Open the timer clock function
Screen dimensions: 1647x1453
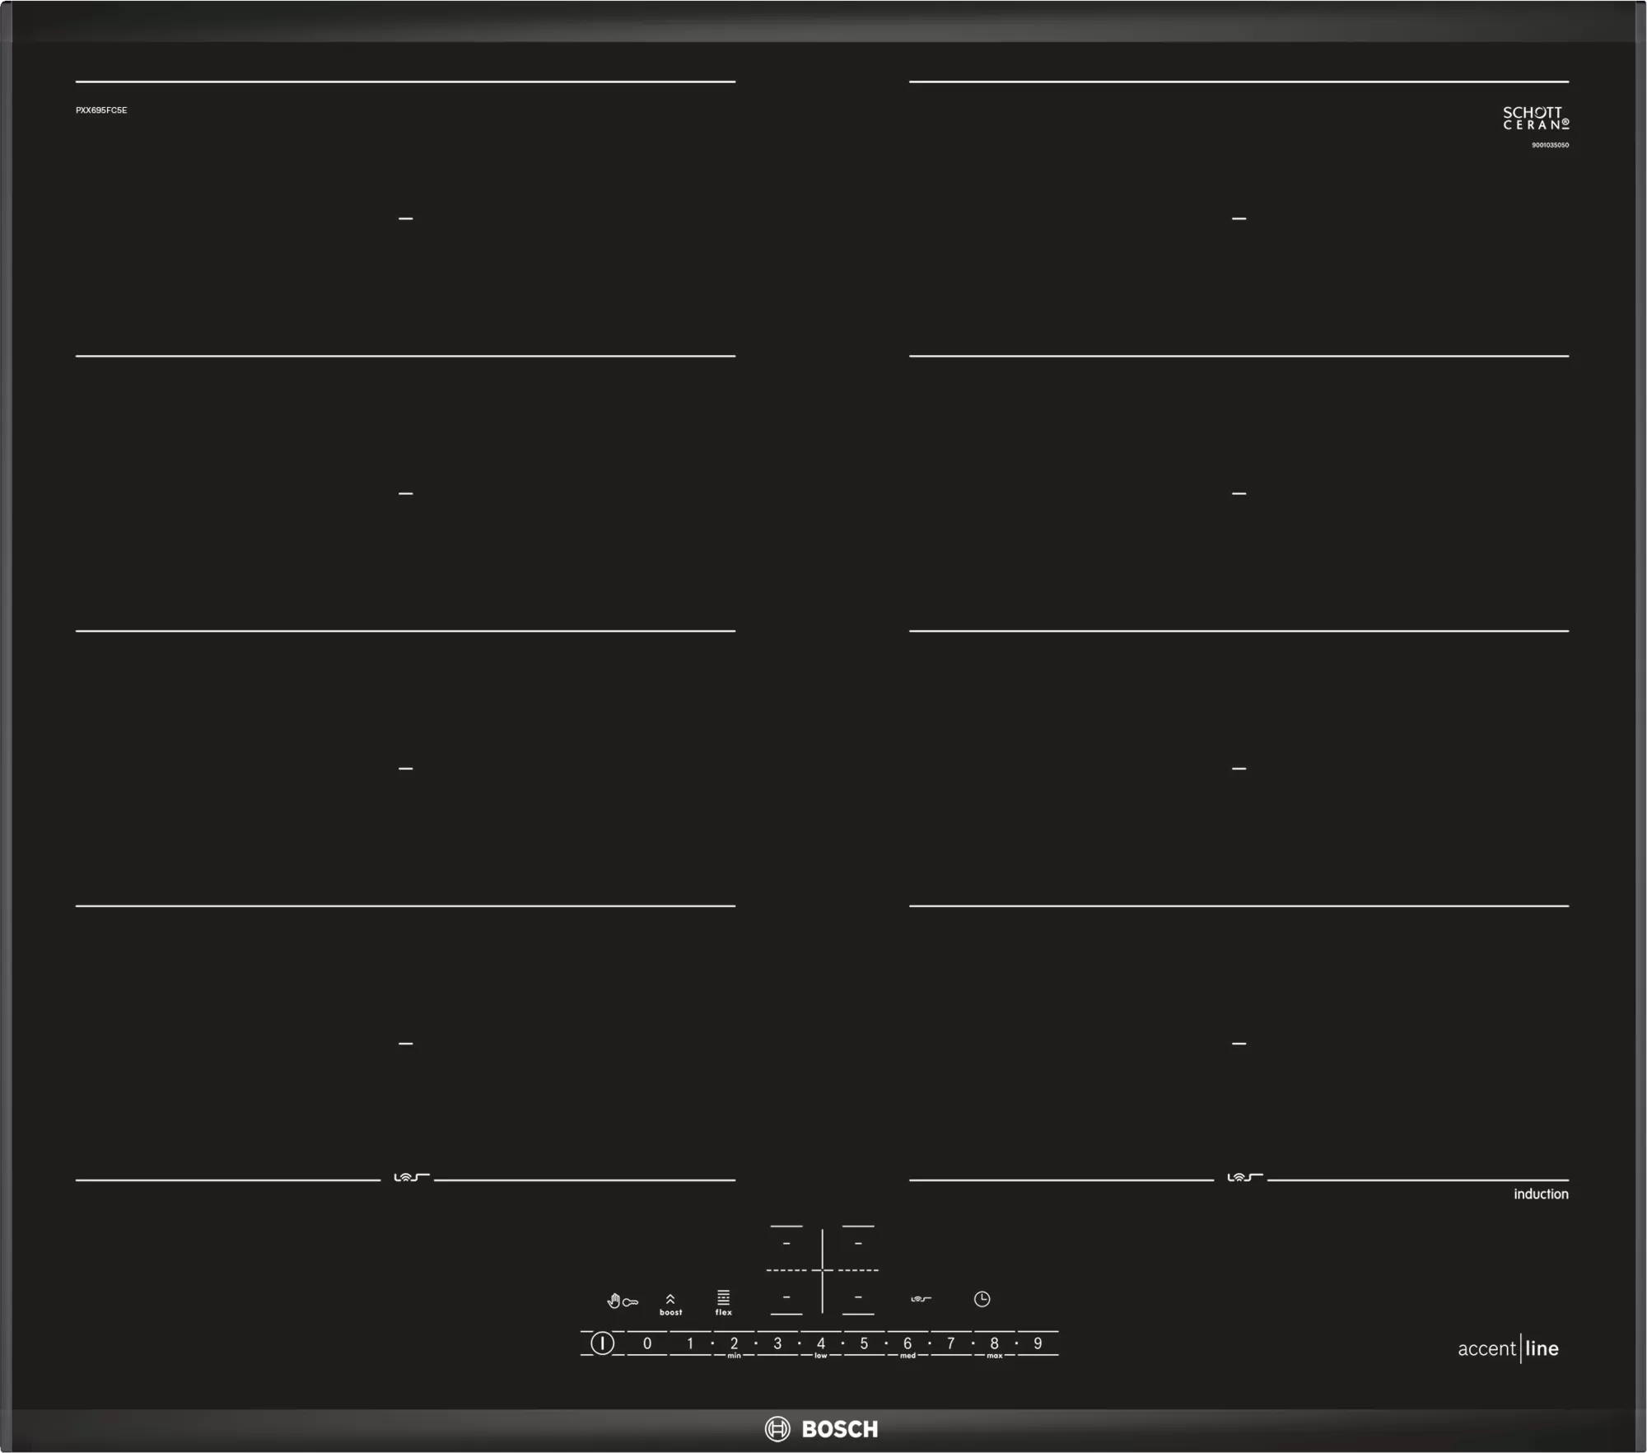(982, 1300)
